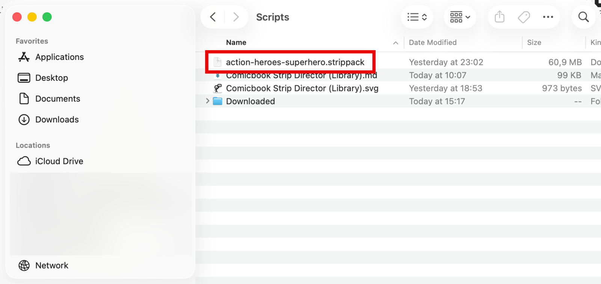Select the Downloaded folder name
Viewport: 601px width, 284px height.
coord(250,101)
